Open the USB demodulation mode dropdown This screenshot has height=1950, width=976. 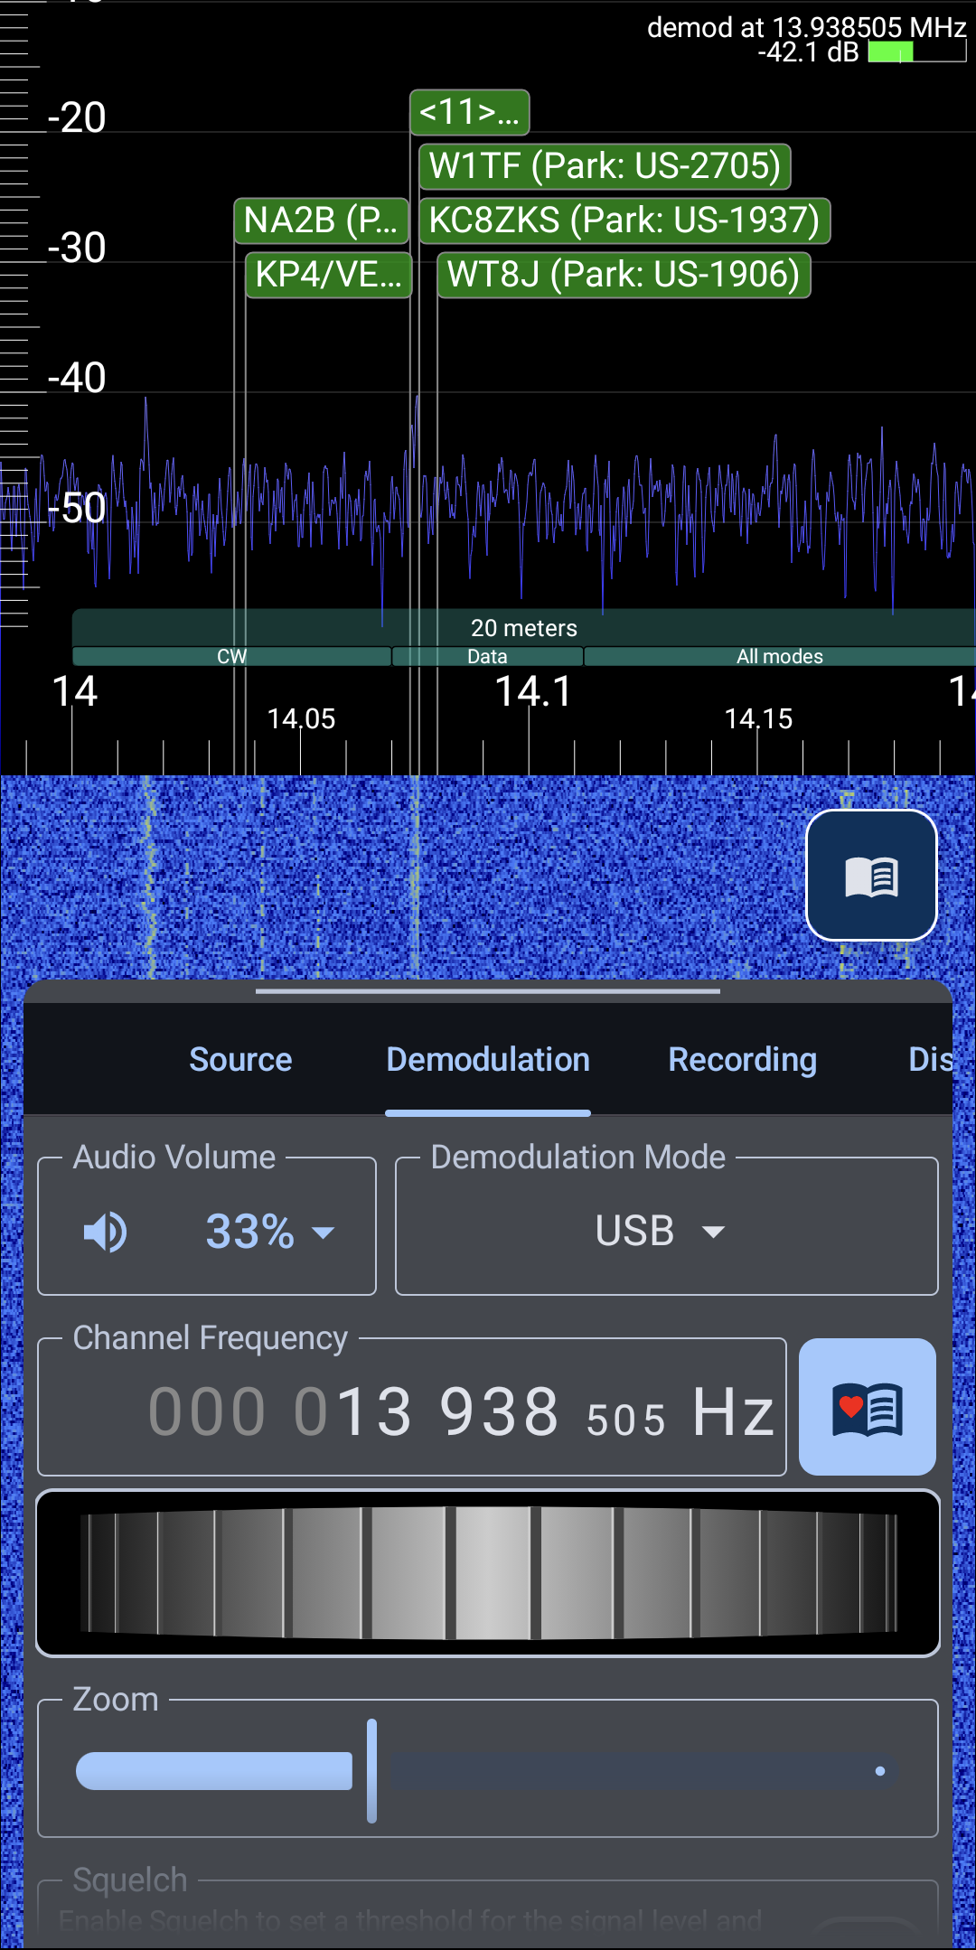click(x=665, y=1232)
